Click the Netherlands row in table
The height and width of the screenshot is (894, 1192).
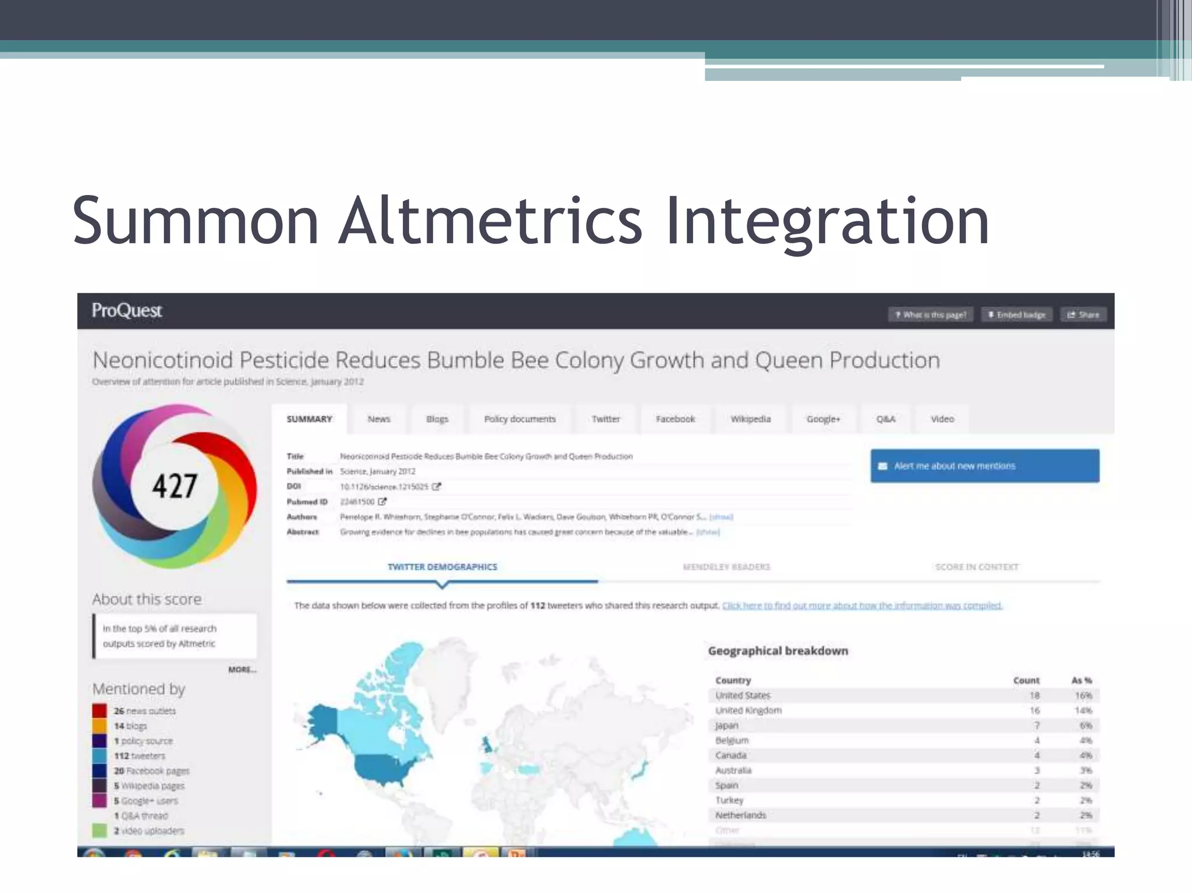[x=904, y=815]
